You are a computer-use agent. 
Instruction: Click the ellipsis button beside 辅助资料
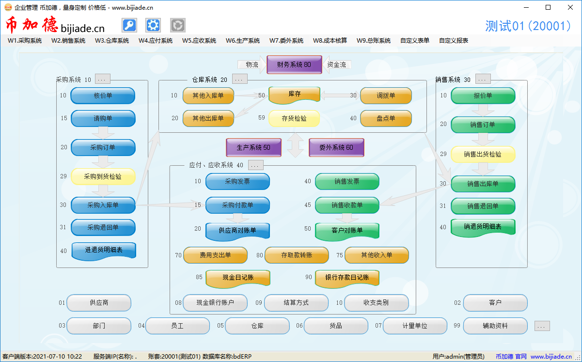tap(542, 326)
